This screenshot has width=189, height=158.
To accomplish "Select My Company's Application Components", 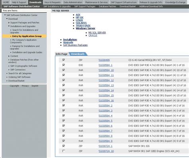I will click(24, 41).
